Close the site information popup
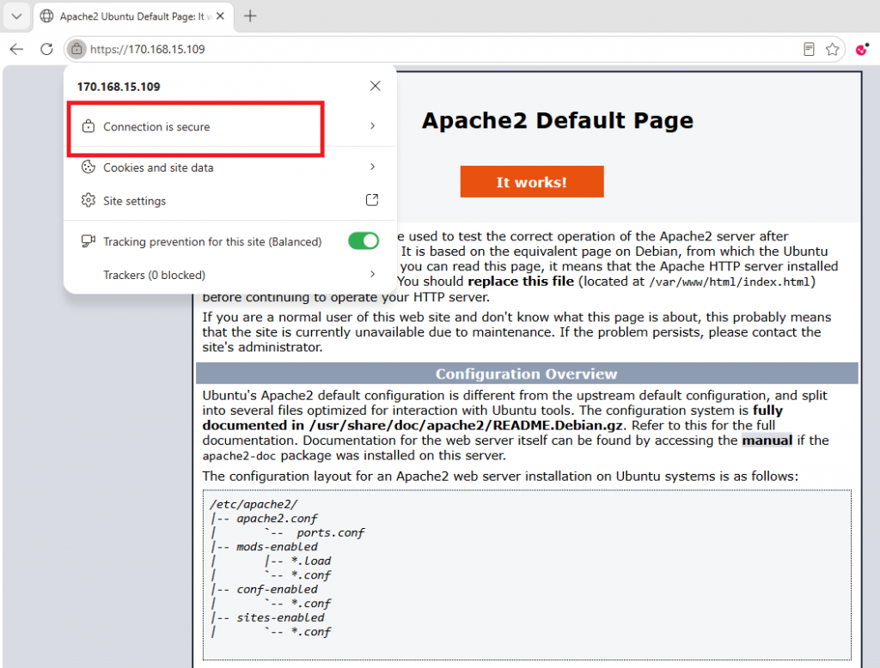The image size is (880, 668). 376,86
